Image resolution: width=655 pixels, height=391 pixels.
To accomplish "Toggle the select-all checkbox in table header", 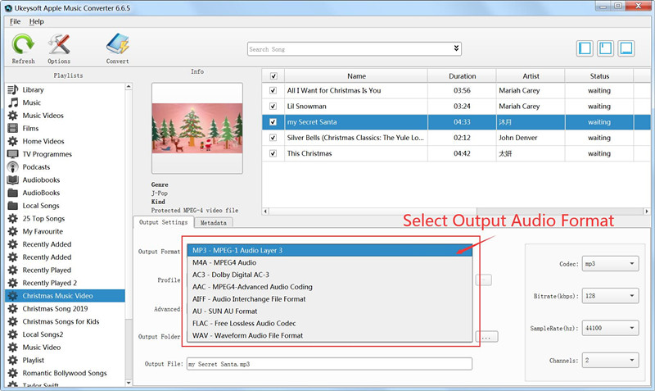I will (x=273, y=76).
